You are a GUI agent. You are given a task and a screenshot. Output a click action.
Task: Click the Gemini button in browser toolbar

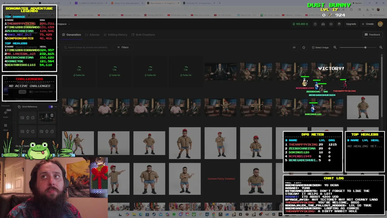[x=356, y=3]
